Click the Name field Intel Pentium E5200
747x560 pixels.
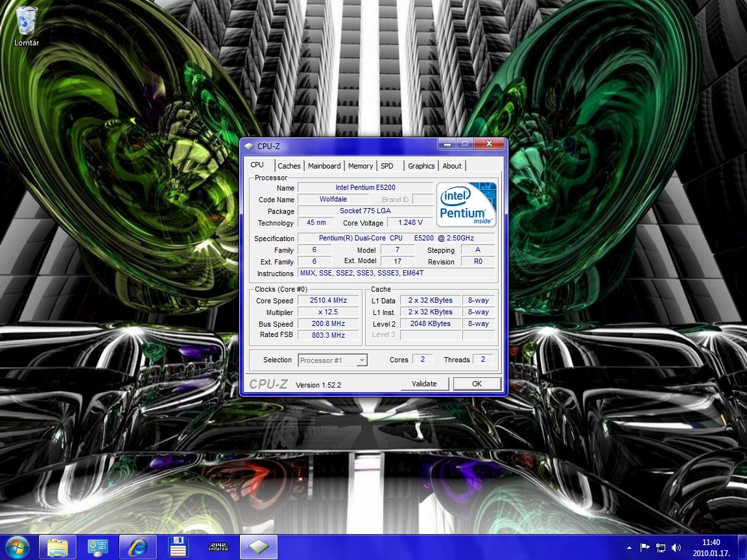coord(366,187)
